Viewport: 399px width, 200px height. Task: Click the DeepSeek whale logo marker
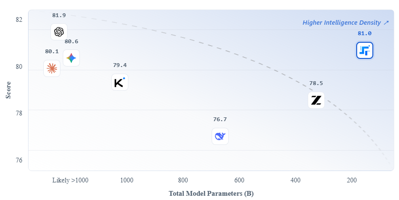click(220, 136)
